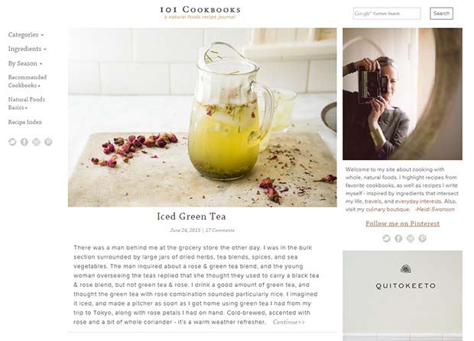Open Facebook icon in the left sidebar

(x=24, y=142)
